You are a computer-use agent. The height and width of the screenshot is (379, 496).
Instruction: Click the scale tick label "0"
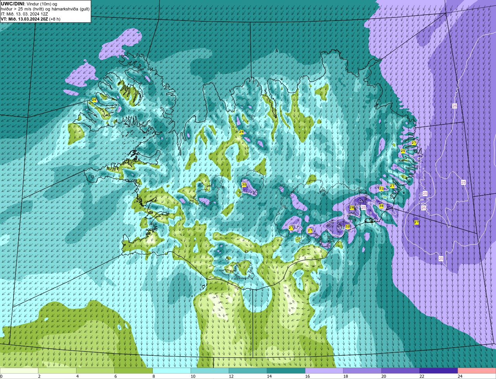pyautogui.click(x=1, y=376)
